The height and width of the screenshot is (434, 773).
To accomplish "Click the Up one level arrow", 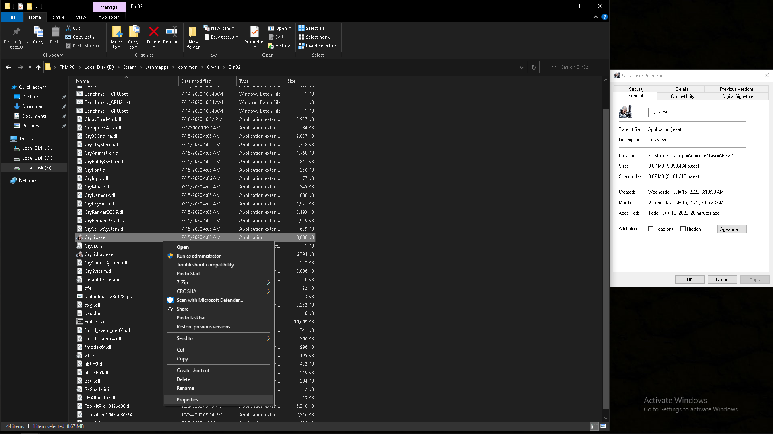I will 38,67.
